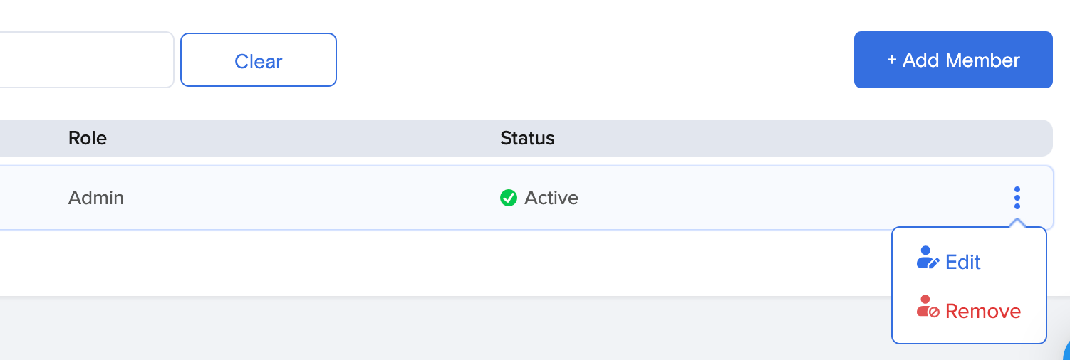The height and width of the screenshot is (360, 1070).
Task: Click the Add Member button
Action: (953, 60)
